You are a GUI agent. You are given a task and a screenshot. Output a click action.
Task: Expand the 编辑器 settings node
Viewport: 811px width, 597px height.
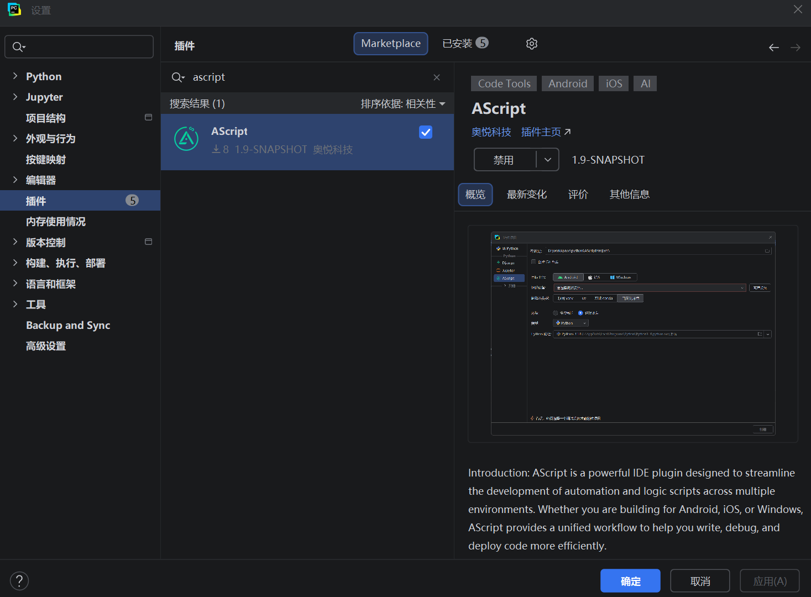click(x=15, y=180)
